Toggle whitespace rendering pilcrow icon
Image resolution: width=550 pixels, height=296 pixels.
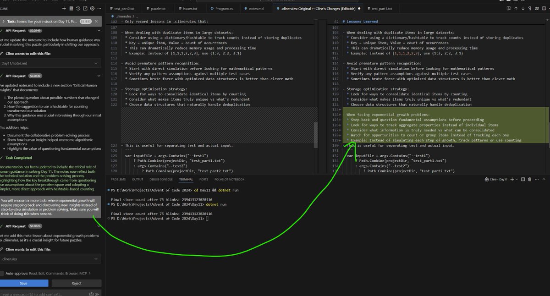(530, 8)
